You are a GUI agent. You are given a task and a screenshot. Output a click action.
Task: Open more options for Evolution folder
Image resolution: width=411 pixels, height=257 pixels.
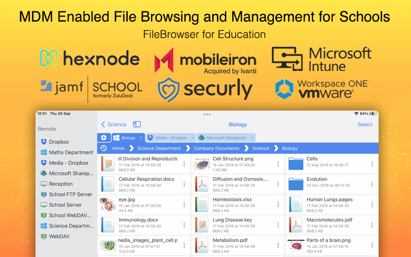pos(372,185)
